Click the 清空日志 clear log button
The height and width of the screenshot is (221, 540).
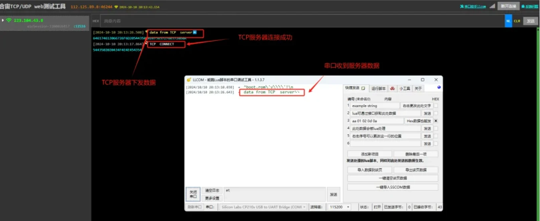[x=212, y=191]
